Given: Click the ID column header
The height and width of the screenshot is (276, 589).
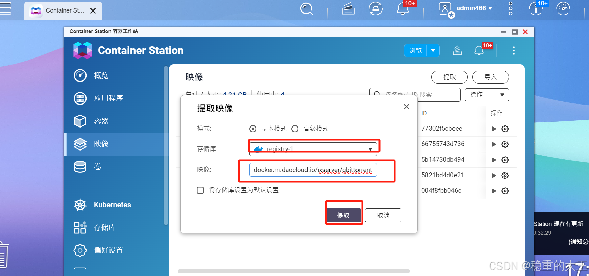Looking at the screenshot, I should [x=424, y=113].
